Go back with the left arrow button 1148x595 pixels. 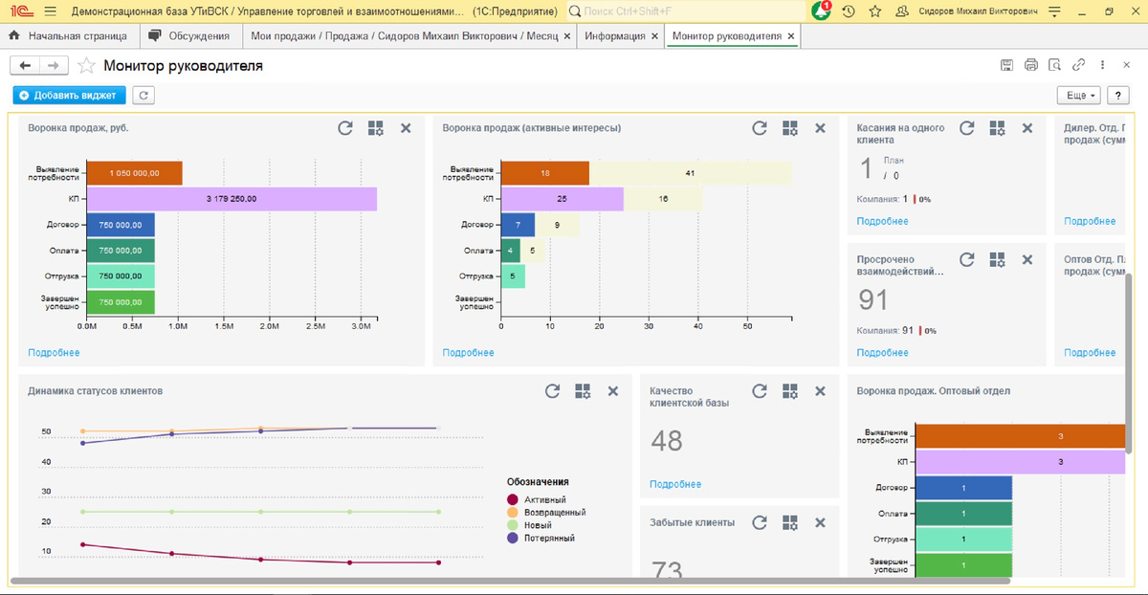pos(25,65)
